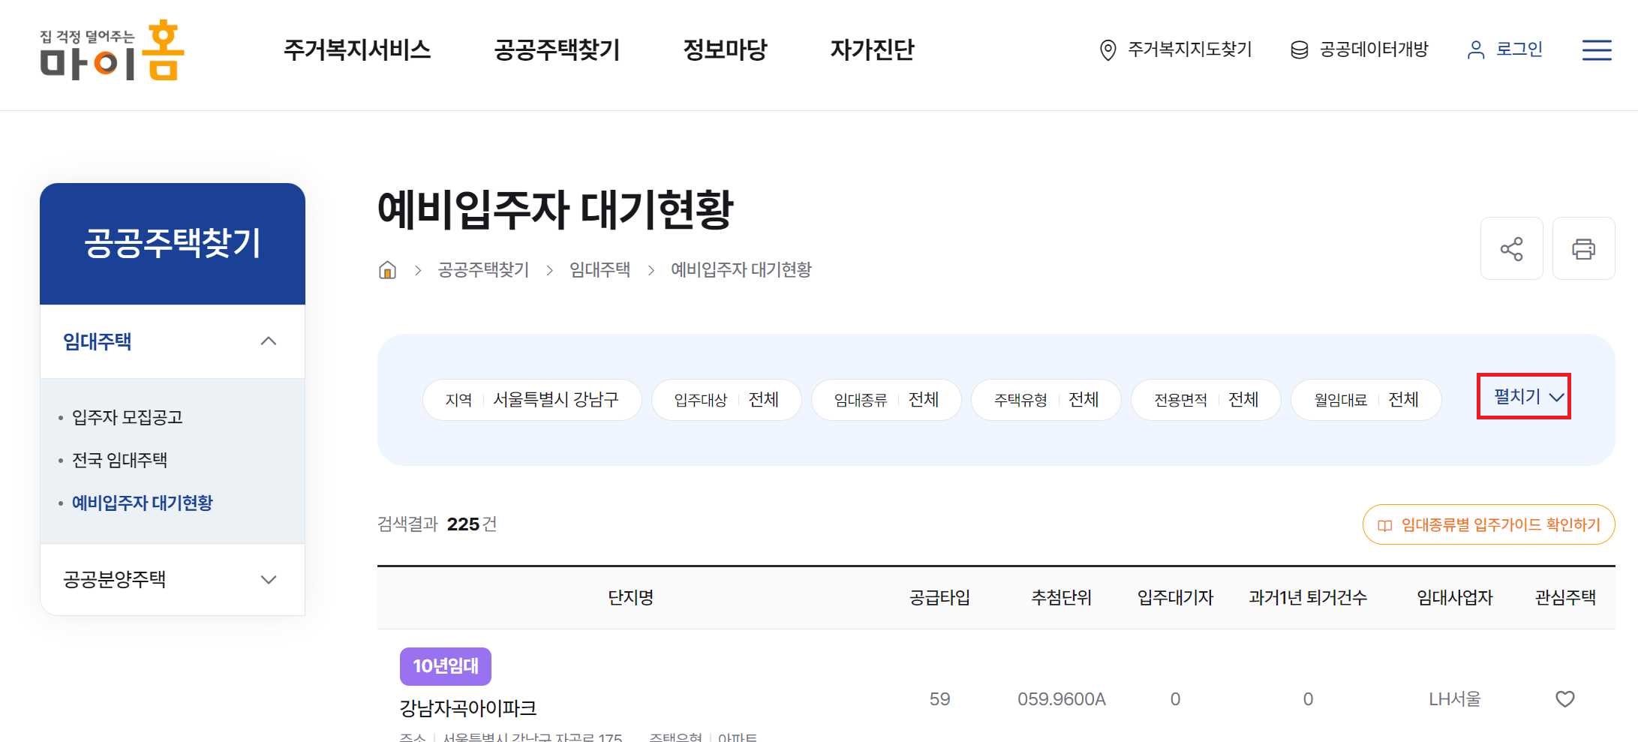Open the hamburger menu icon
This screenshot has width=1638, height=742.
[1597, 50]
